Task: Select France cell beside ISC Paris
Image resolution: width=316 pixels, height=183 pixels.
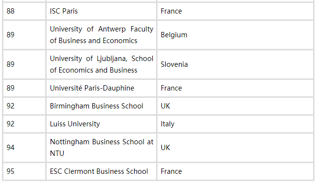Action: (x=235, y=11)
